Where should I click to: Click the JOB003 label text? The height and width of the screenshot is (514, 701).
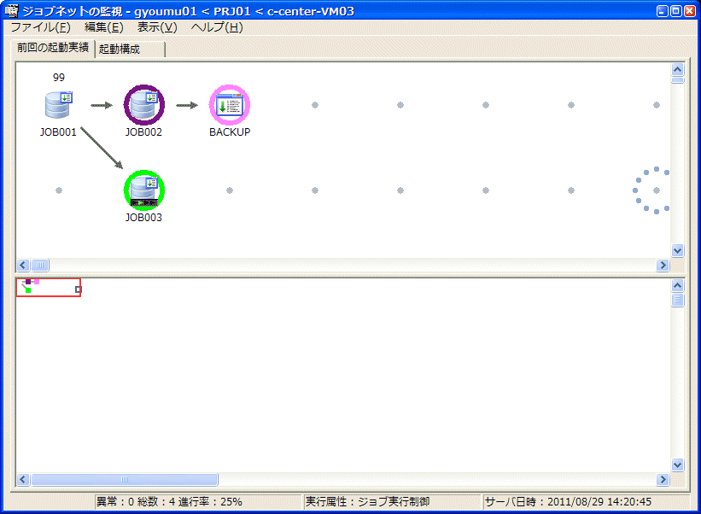pos(143,217)
